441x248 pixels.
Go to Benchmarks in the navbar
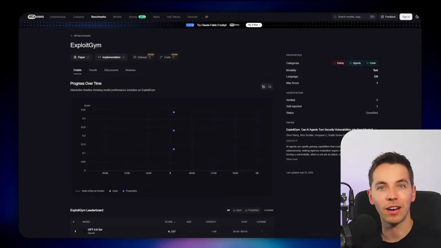pos(99,17)
